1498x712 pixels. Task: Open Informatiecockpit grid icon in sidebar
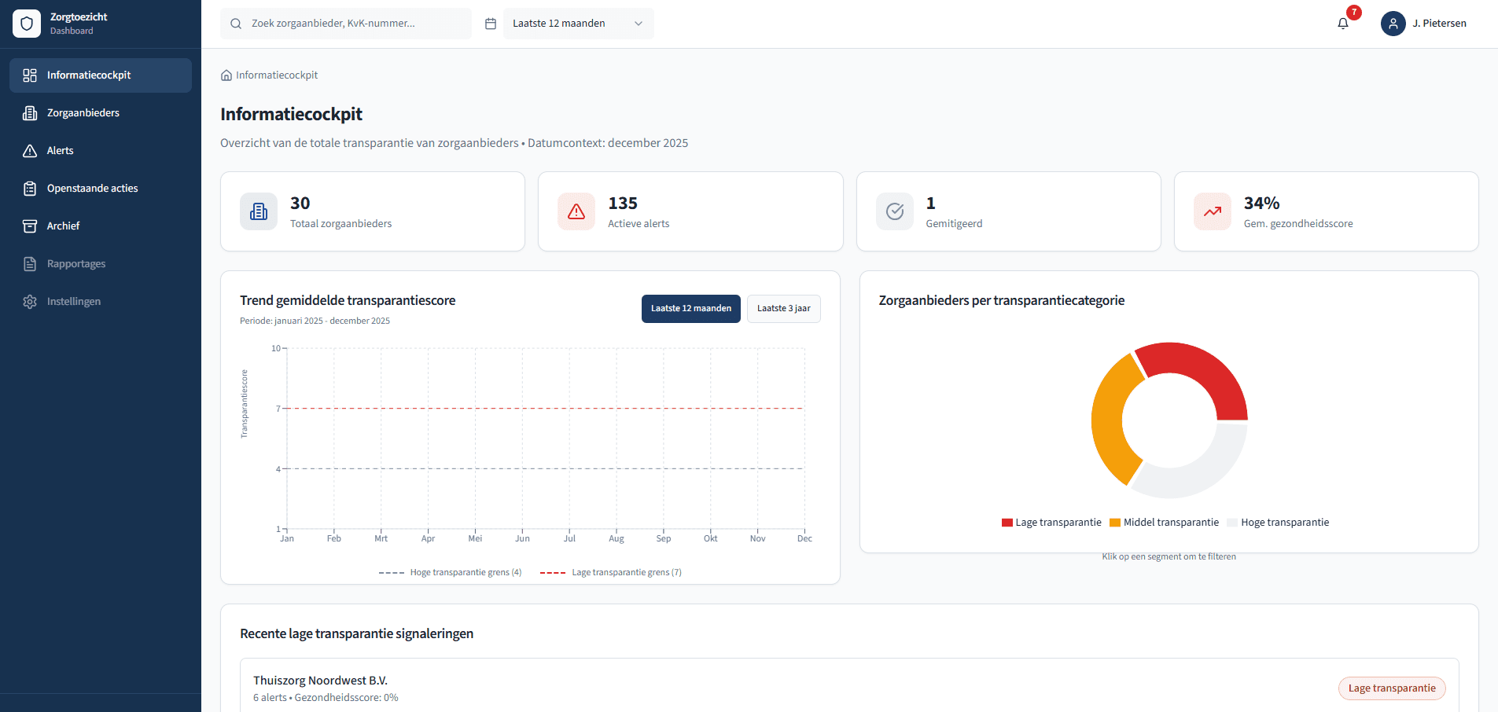(x=30, y=75)
